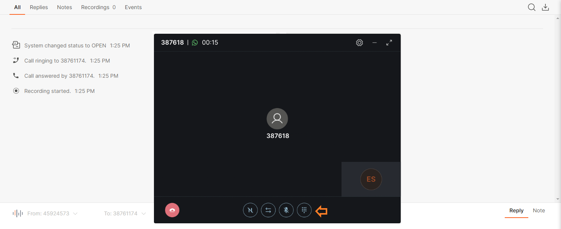Open the Recordings tab
This screenshot has width=561, height=229.
coord(98,7)
